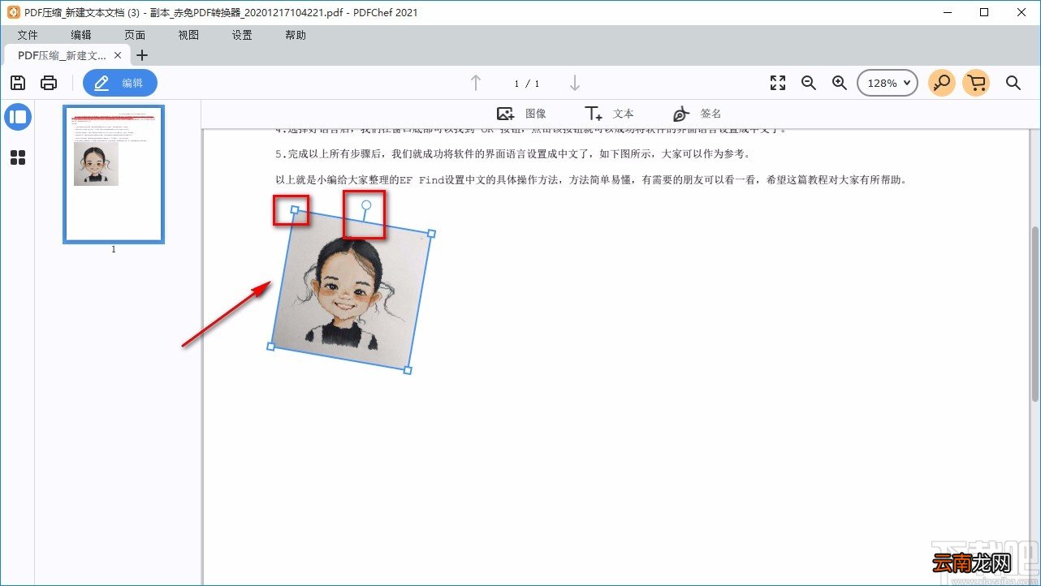The image size is (1041, 586).
Task: Click the orange key activation icon
Action: pos(942,83)
